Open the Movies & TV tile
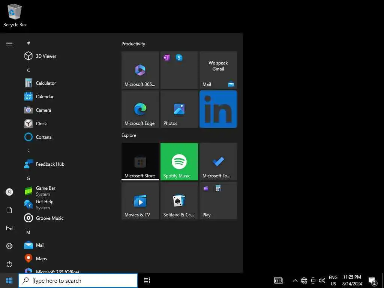 140,201
